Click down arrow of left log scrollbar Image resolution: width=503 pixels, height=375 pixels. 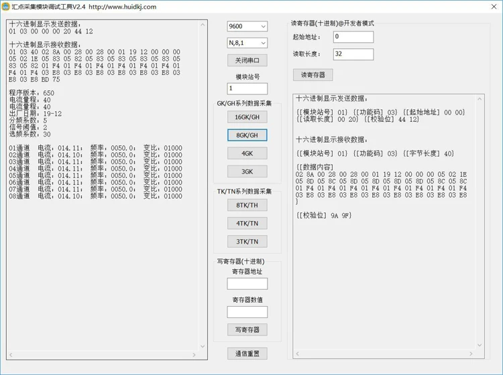coord(203,346)
